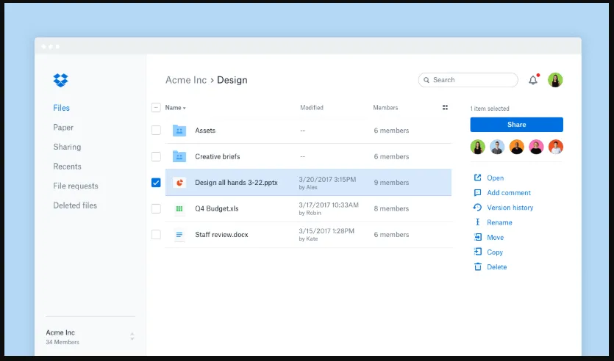Click the search magnifier icon

pos(426,80)
